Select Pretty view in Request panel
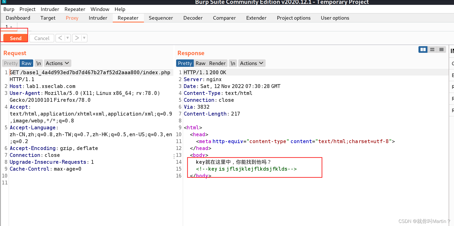Image resolution: width=454 pixels, height=226 pixels. coord(11,63)
